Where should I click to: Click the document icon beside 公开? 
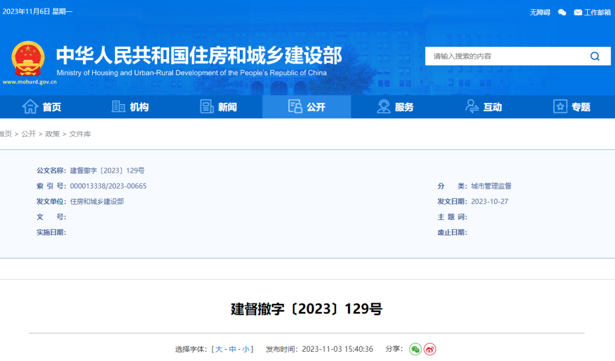coord(295,106)
